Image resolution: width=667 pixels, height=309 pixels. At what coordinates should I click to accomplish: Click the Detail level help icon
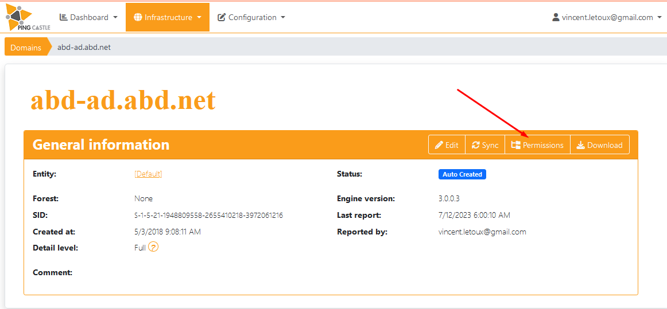pyautogui.click(x=153, y=247)
